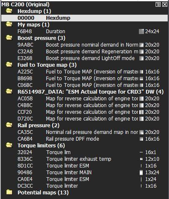Viewport: 169px width, 199px height.
Task: Click the 16x1 size of Torque lim
Action: [151, 152]
